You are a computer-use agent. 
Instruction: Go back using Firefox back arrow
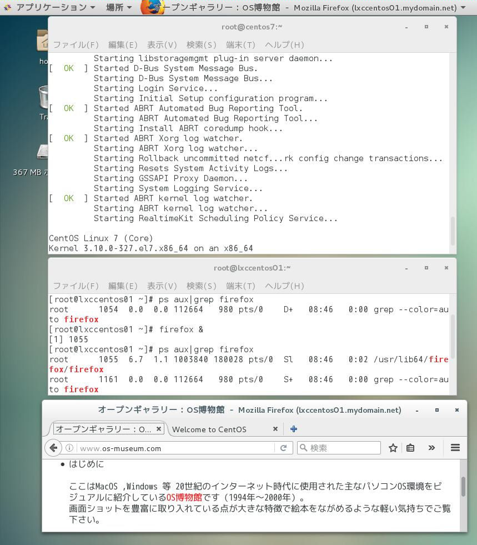[53, 448]
